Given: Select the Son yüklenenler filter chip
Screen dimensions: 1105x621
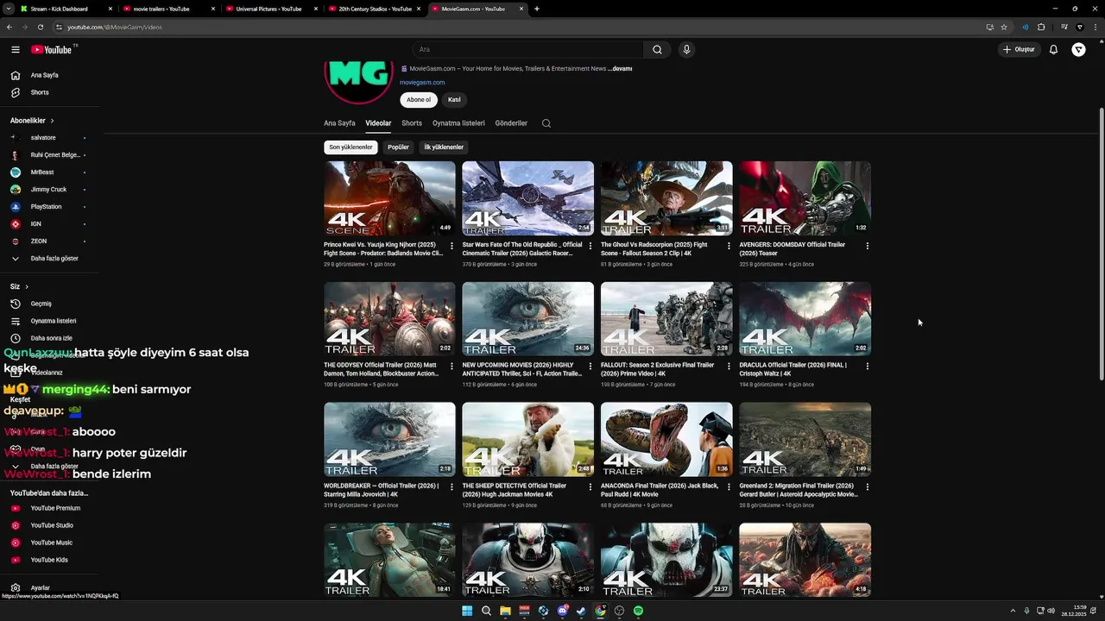Looking at the screenshot, I should (x=350, y=147).
